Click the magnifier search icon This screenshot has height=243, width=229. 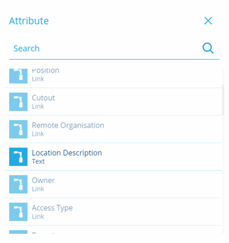click(x=208, y=48)
